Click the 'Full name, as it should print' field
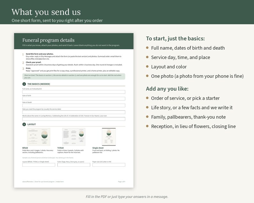Image resolution: width=254 pixels, height=203 pixels. tap(74, 92)
